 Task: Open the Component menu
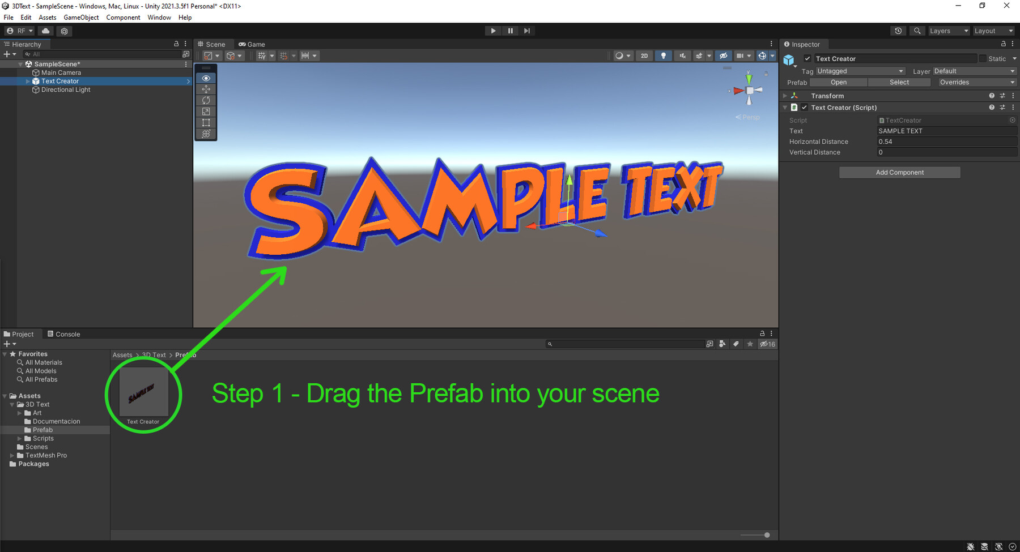tap(123, 18)
